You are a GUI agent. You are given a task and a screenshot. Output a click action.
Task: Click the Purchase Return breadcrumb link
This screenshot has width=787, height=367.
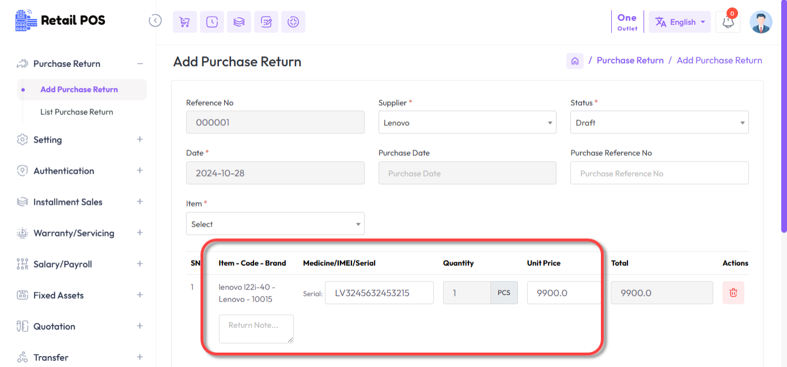click(x=630, y=60)
